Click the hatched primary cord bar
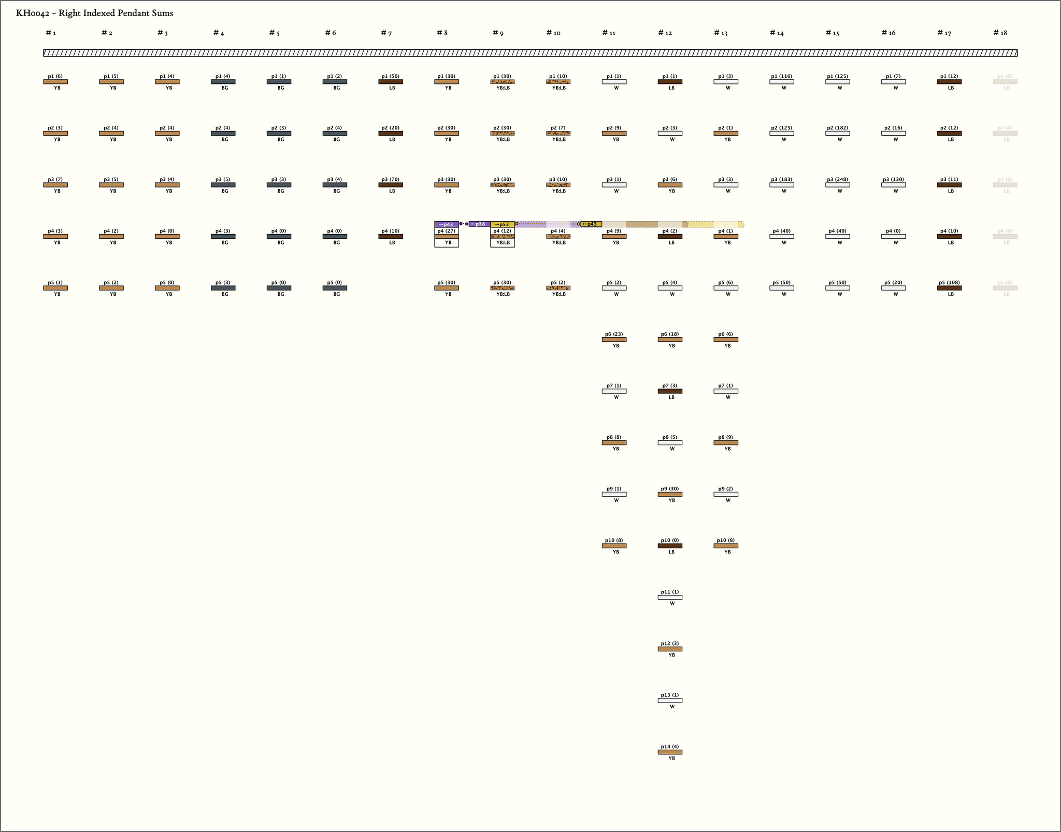This screenshot has width=1061, height=832. [x=530, y=53]
